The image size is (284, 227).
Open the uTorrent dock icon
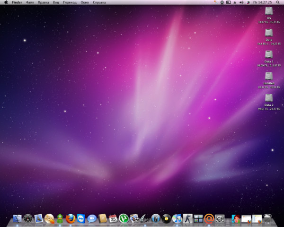124,218
